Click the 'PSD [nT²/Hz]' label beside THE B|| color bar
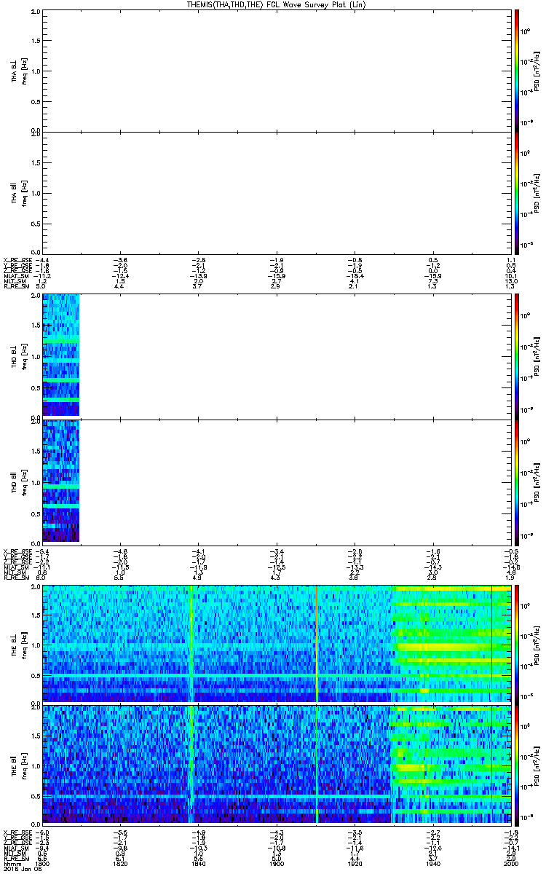The height and width of the screenshot is (874, 546). pos(538,764)
